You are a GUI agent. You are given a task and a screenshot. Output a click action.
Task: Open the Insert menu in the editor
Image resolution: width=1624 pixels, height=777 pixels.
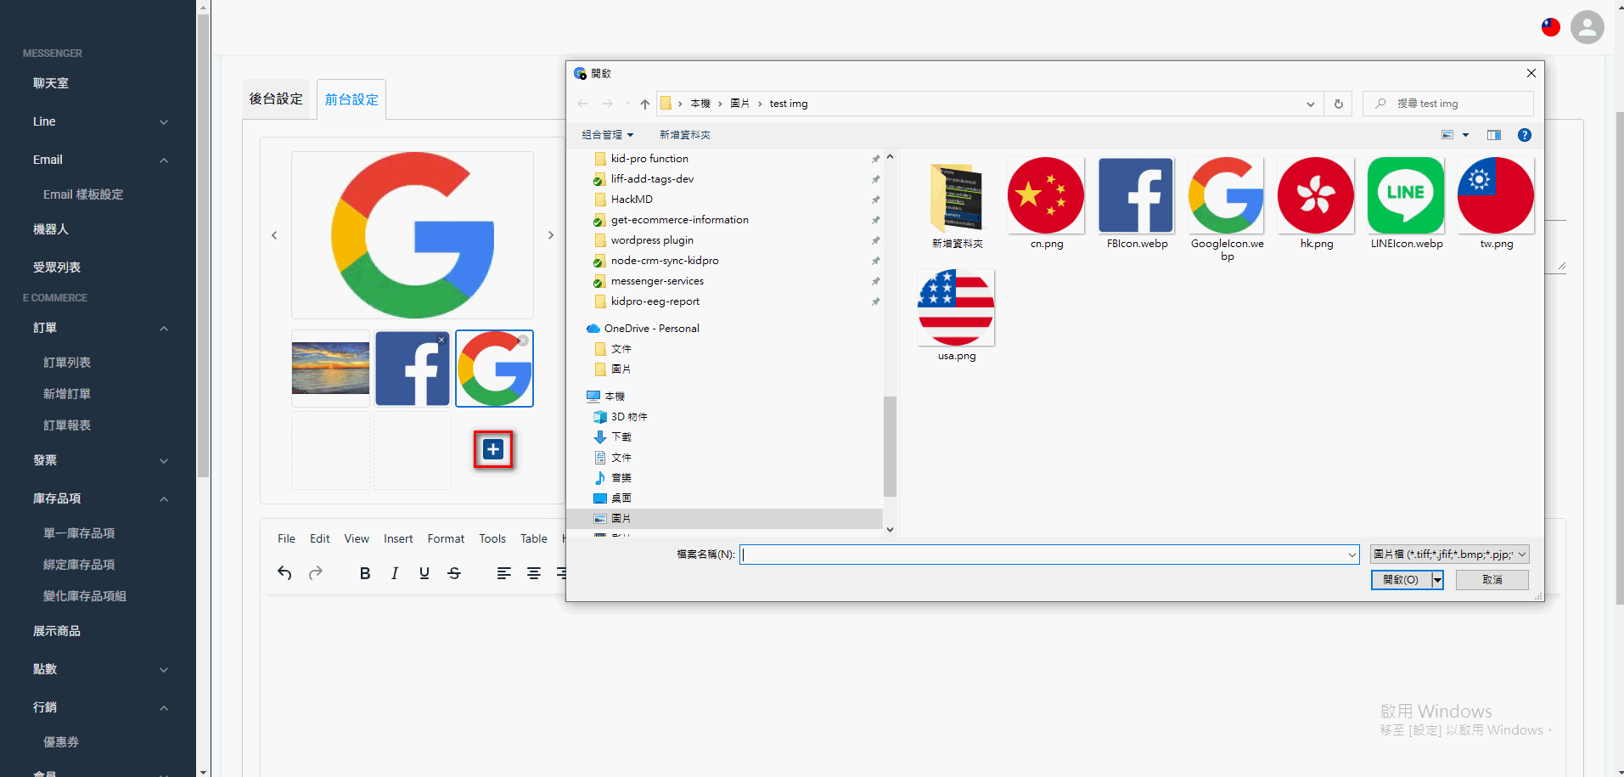(398, 538)
